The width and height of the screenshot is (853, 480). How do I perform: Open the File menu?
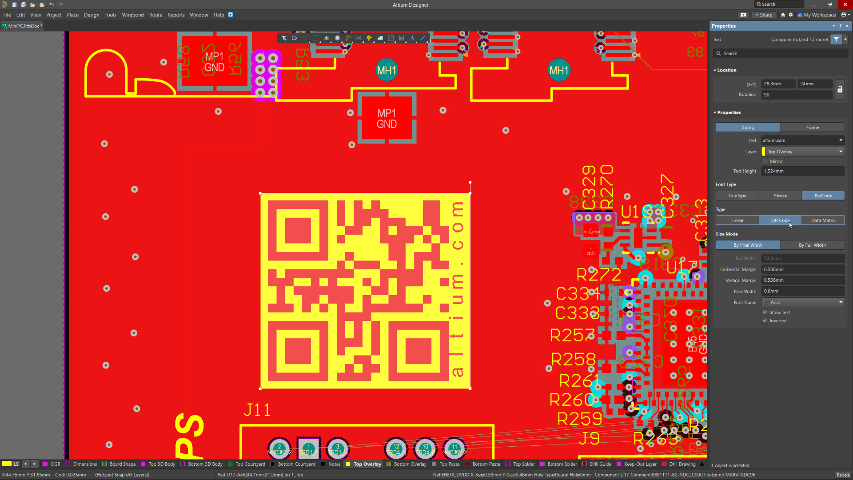point(7,15)
